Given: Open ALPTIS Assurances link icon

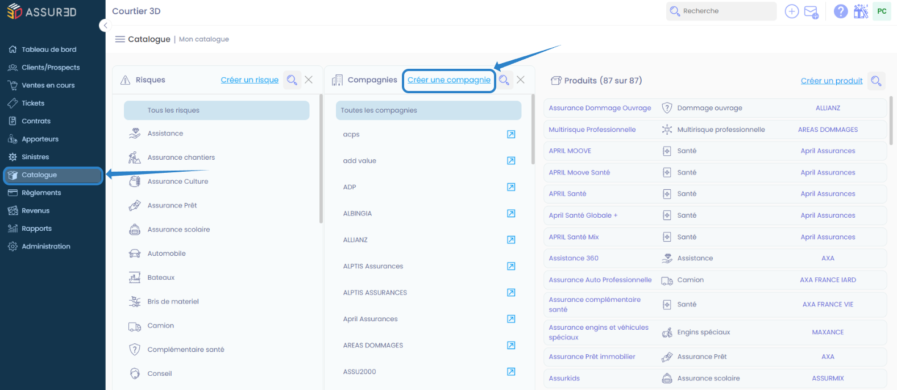Looking at the screenshot, I should pyautogui.click(x=511, y=266).
